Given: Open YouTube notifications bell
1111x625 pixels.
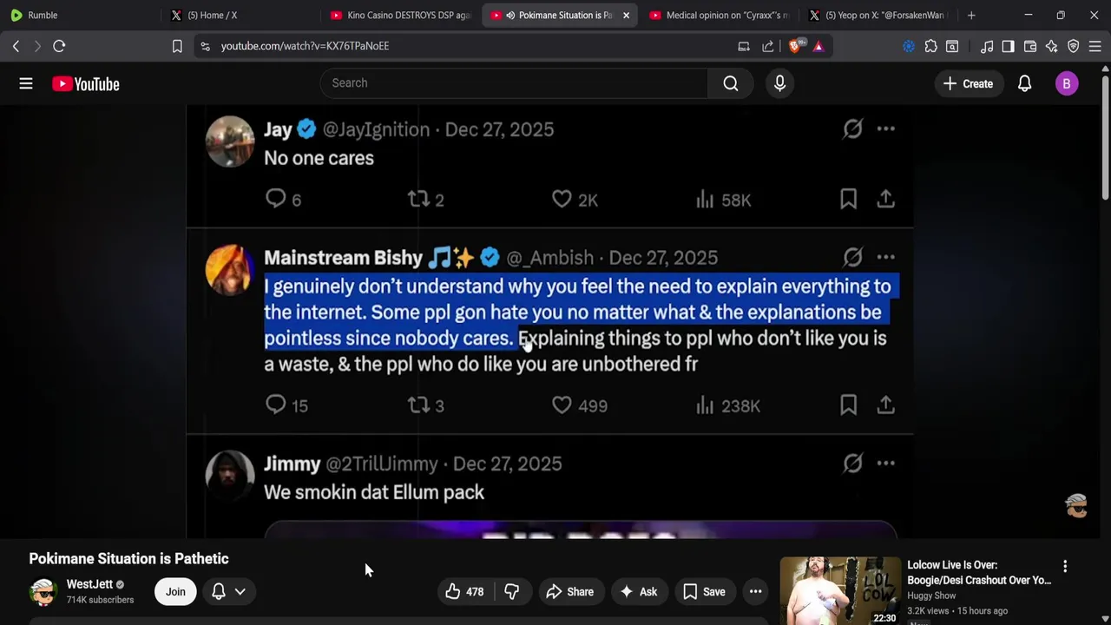Looking at the screenshot, I should (1024, 83).
